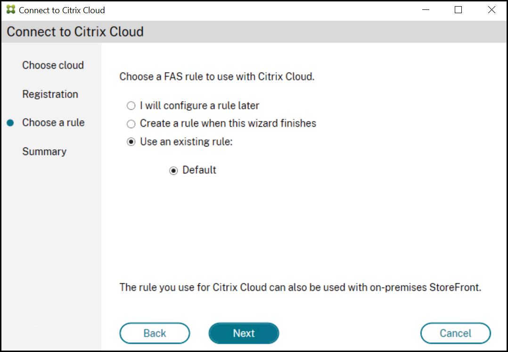Viewport: 508px width, 352px height.
Task: Close the Connect to Citrix Cloud window
Action: click(x=492, y=10)
